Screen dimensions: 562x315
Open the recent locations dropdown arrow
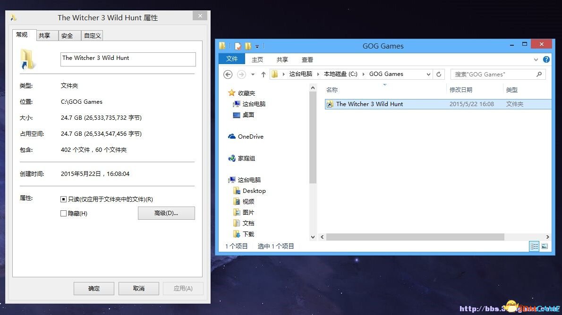click(253, 75)
